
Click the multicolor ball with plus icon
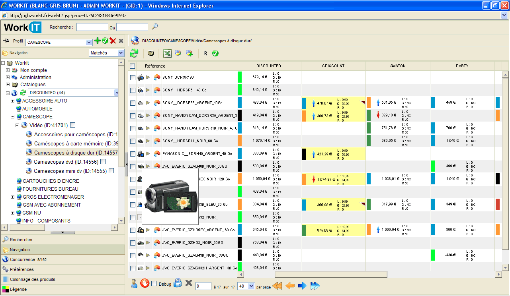[190, 53]
